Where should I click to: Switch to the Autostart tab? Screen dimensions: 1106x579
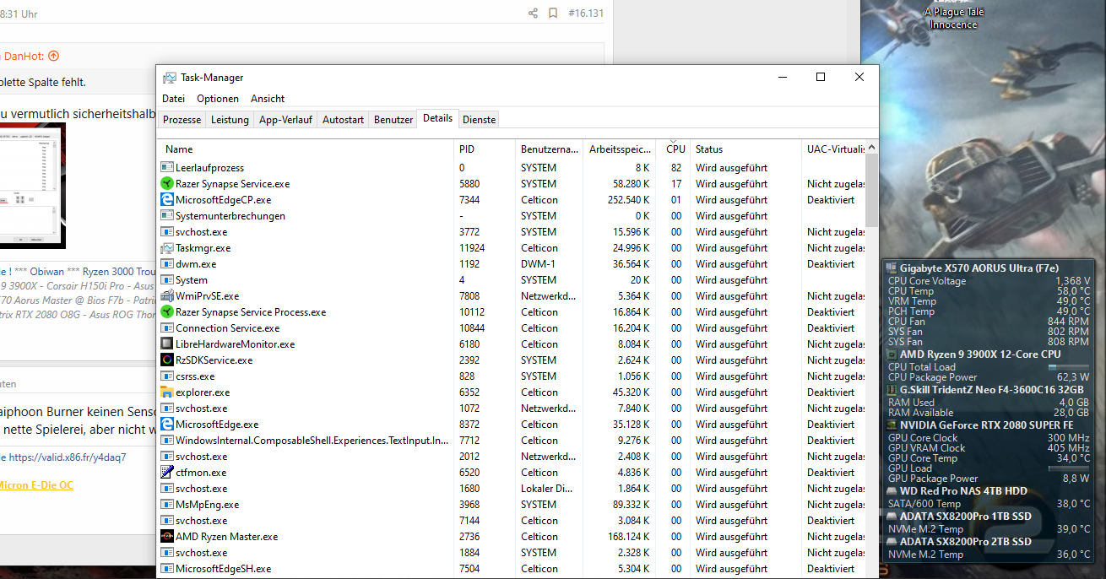click(343, 120)
